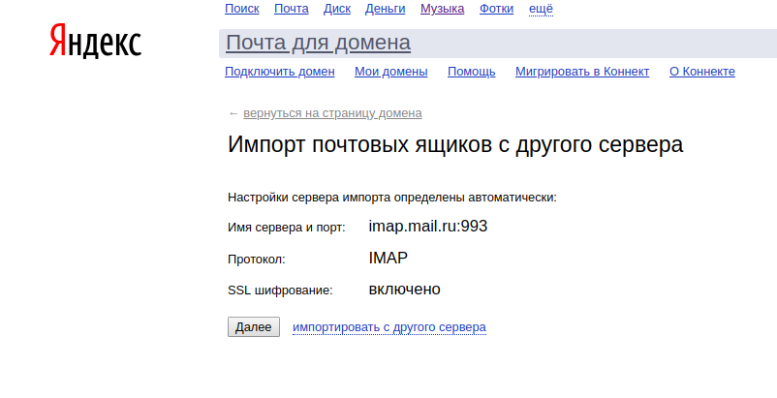Click the включено SSL value

click(x=404, y=290)
